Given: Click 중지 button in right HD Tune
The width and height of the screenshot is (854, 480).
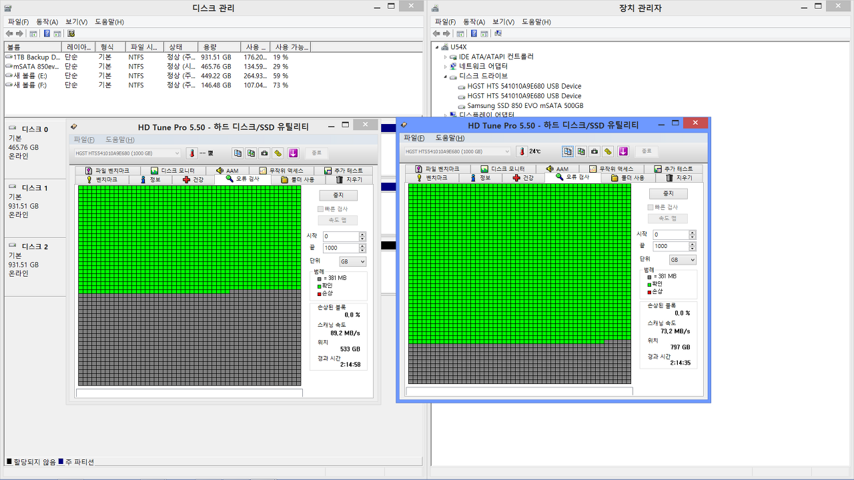Looking at the screenshot, I should 668,193.
